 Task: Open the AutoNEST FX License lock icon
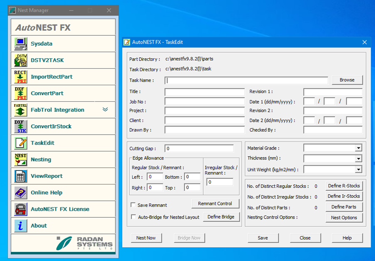(20, 209)
